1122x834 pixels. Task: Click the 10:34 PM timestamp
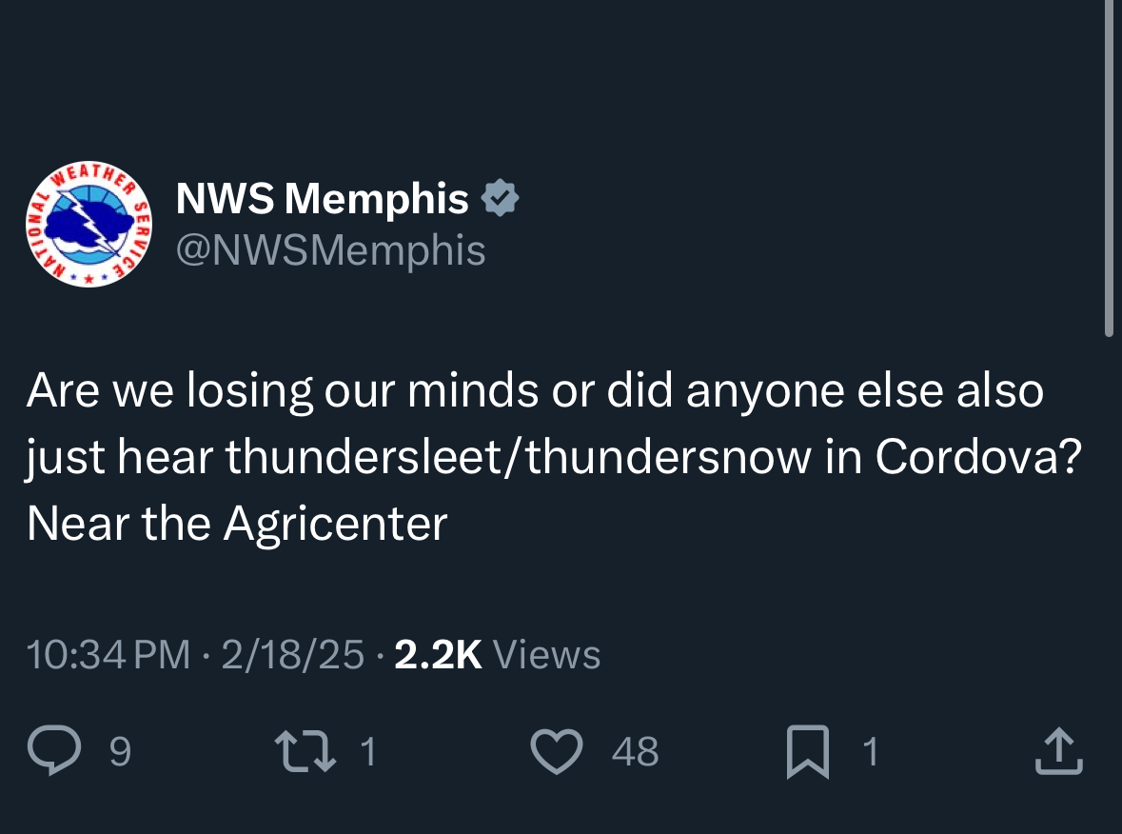pos(108,654)
